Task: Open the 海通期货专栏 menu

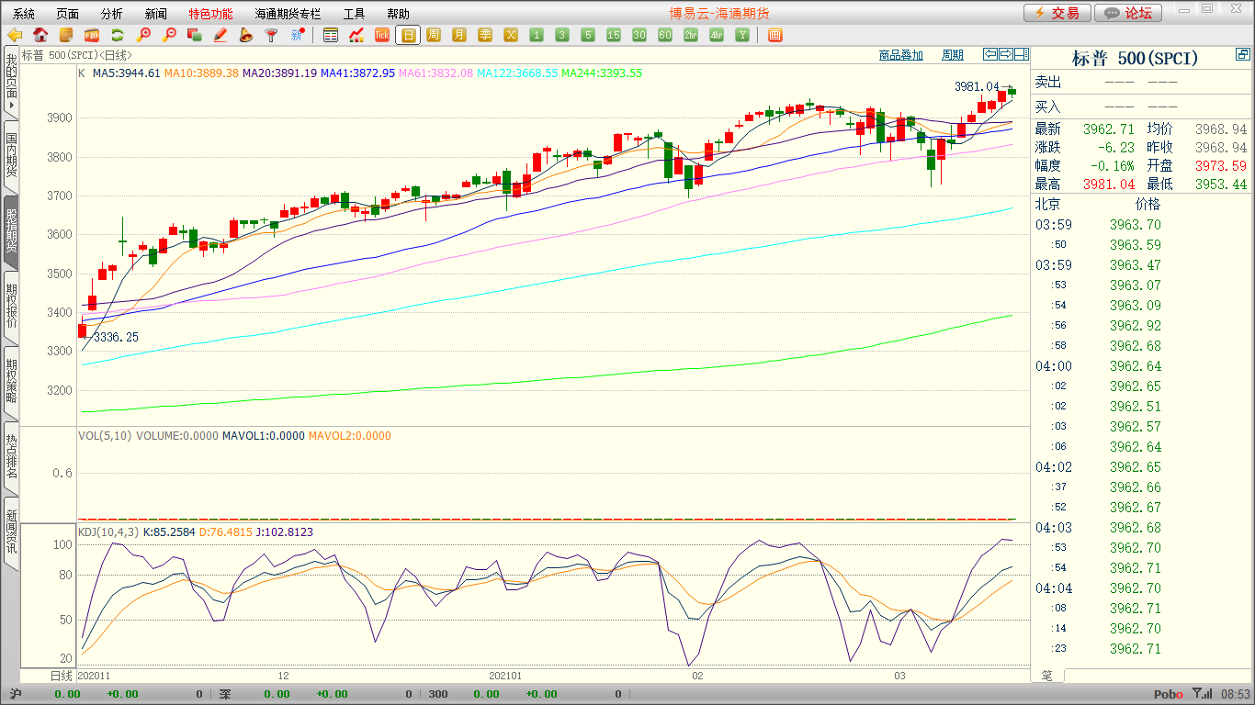Action: [288, 14]
